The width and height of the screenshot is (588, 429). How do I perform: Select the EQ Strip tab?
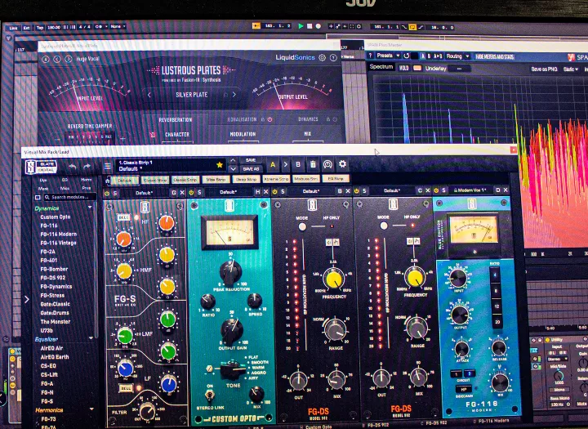coord(336,179)
